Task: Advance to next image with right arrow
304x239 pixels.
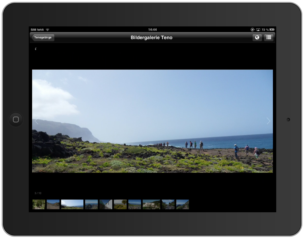Action: coord(268,121)
